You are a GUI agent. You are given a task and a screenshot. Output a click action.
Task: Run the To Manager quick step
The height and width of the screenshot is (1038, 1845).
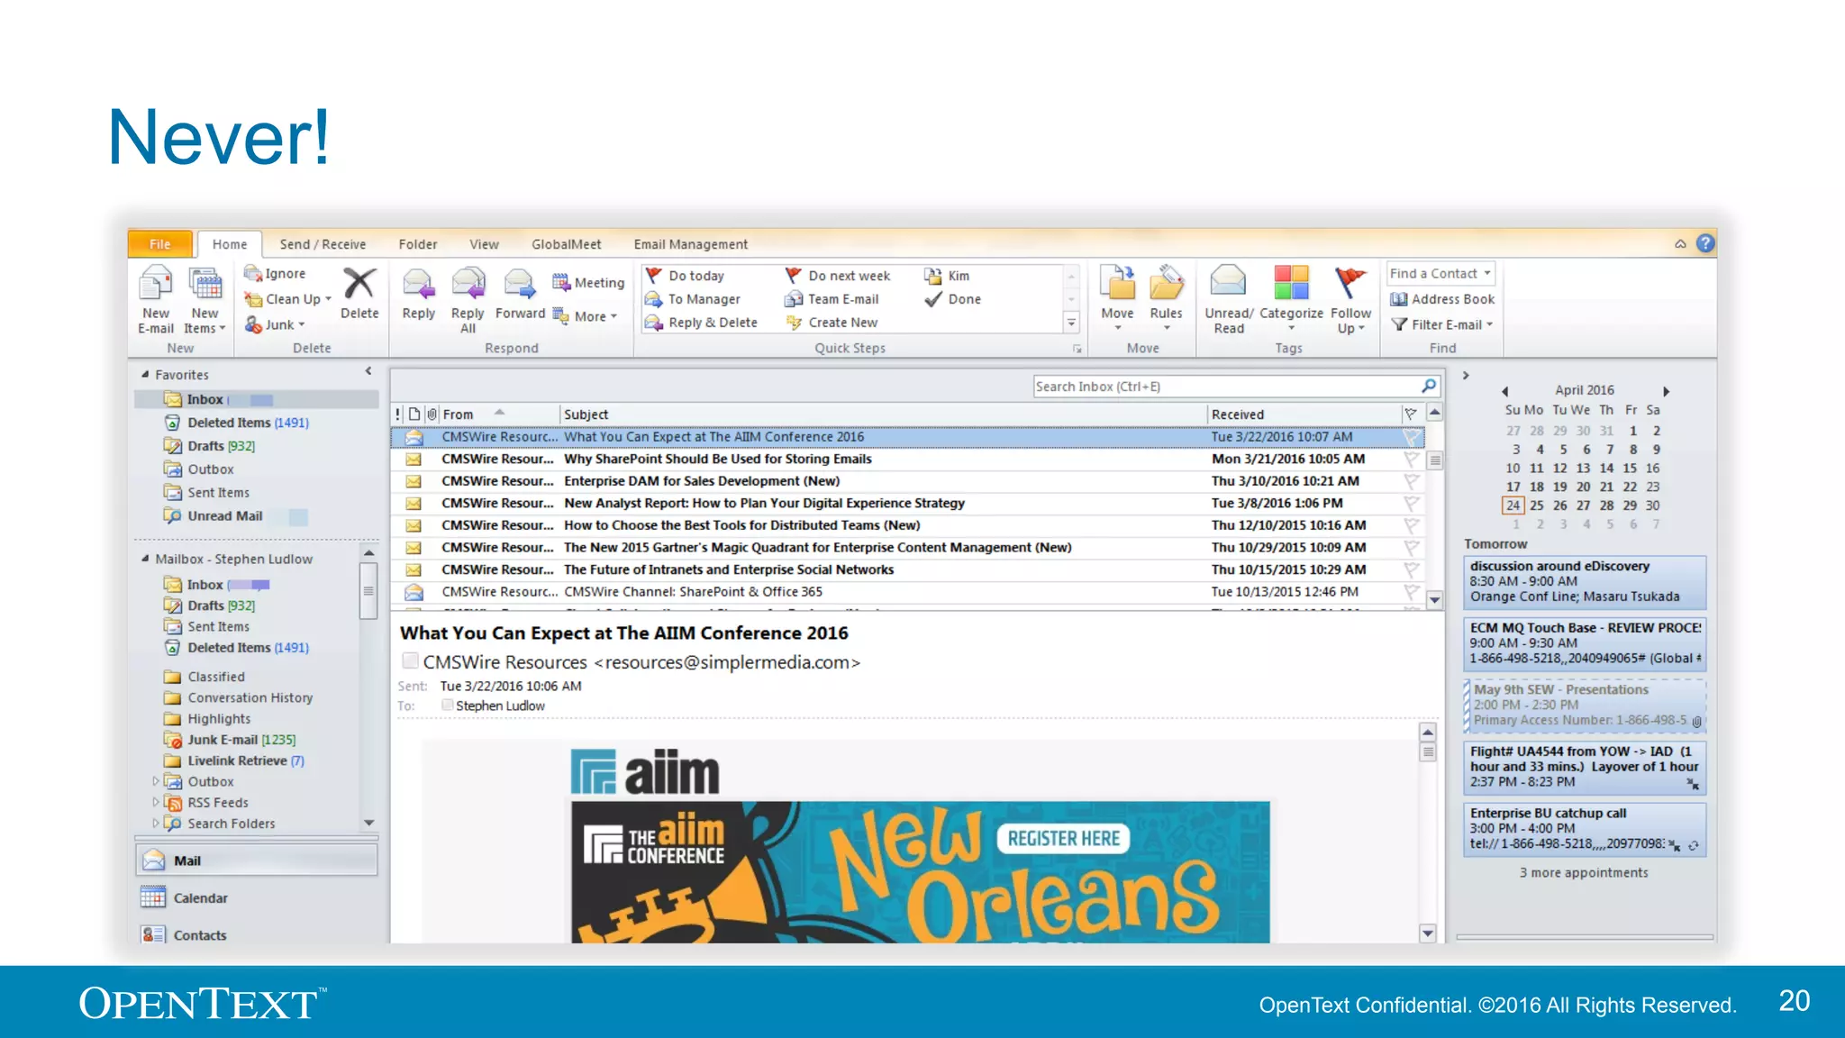tap(693, 299)
